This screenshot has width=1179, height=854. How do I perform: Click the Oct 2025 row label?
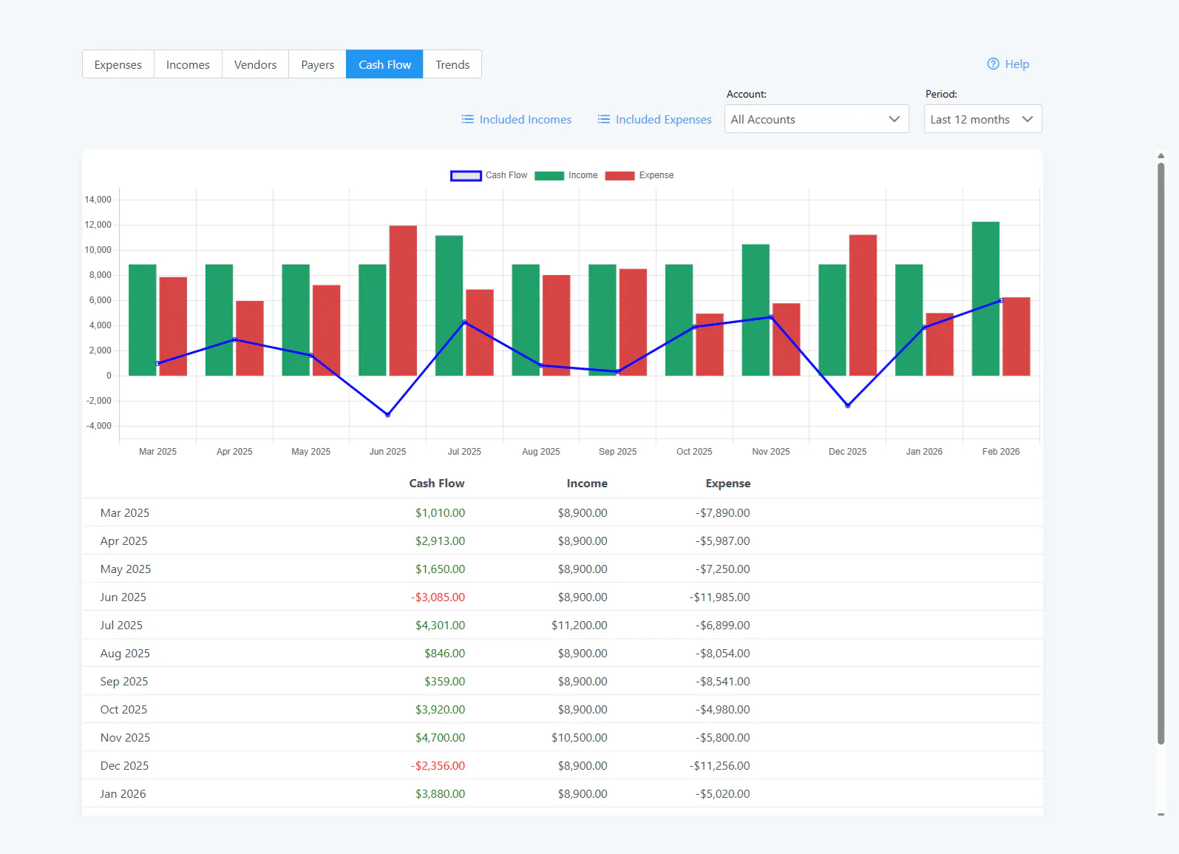coord(123,709)
